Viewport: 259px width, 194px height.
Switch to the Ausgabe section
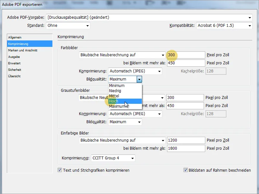pos(30,57)
